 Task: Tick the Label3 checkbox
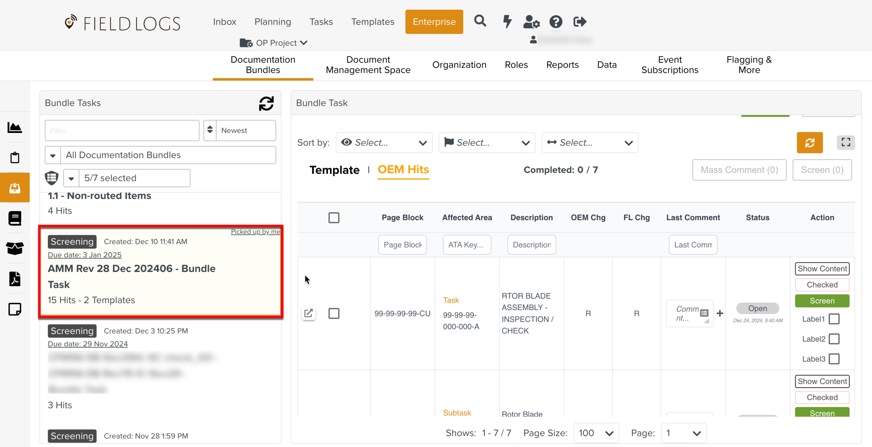tap(834, 358)
